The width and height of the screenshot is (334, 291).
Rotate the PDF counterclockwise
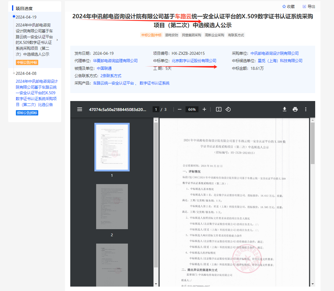[x=228, y=110]
